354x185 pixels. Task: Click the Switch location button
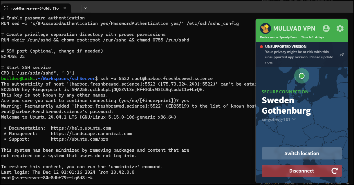point(302,153)
